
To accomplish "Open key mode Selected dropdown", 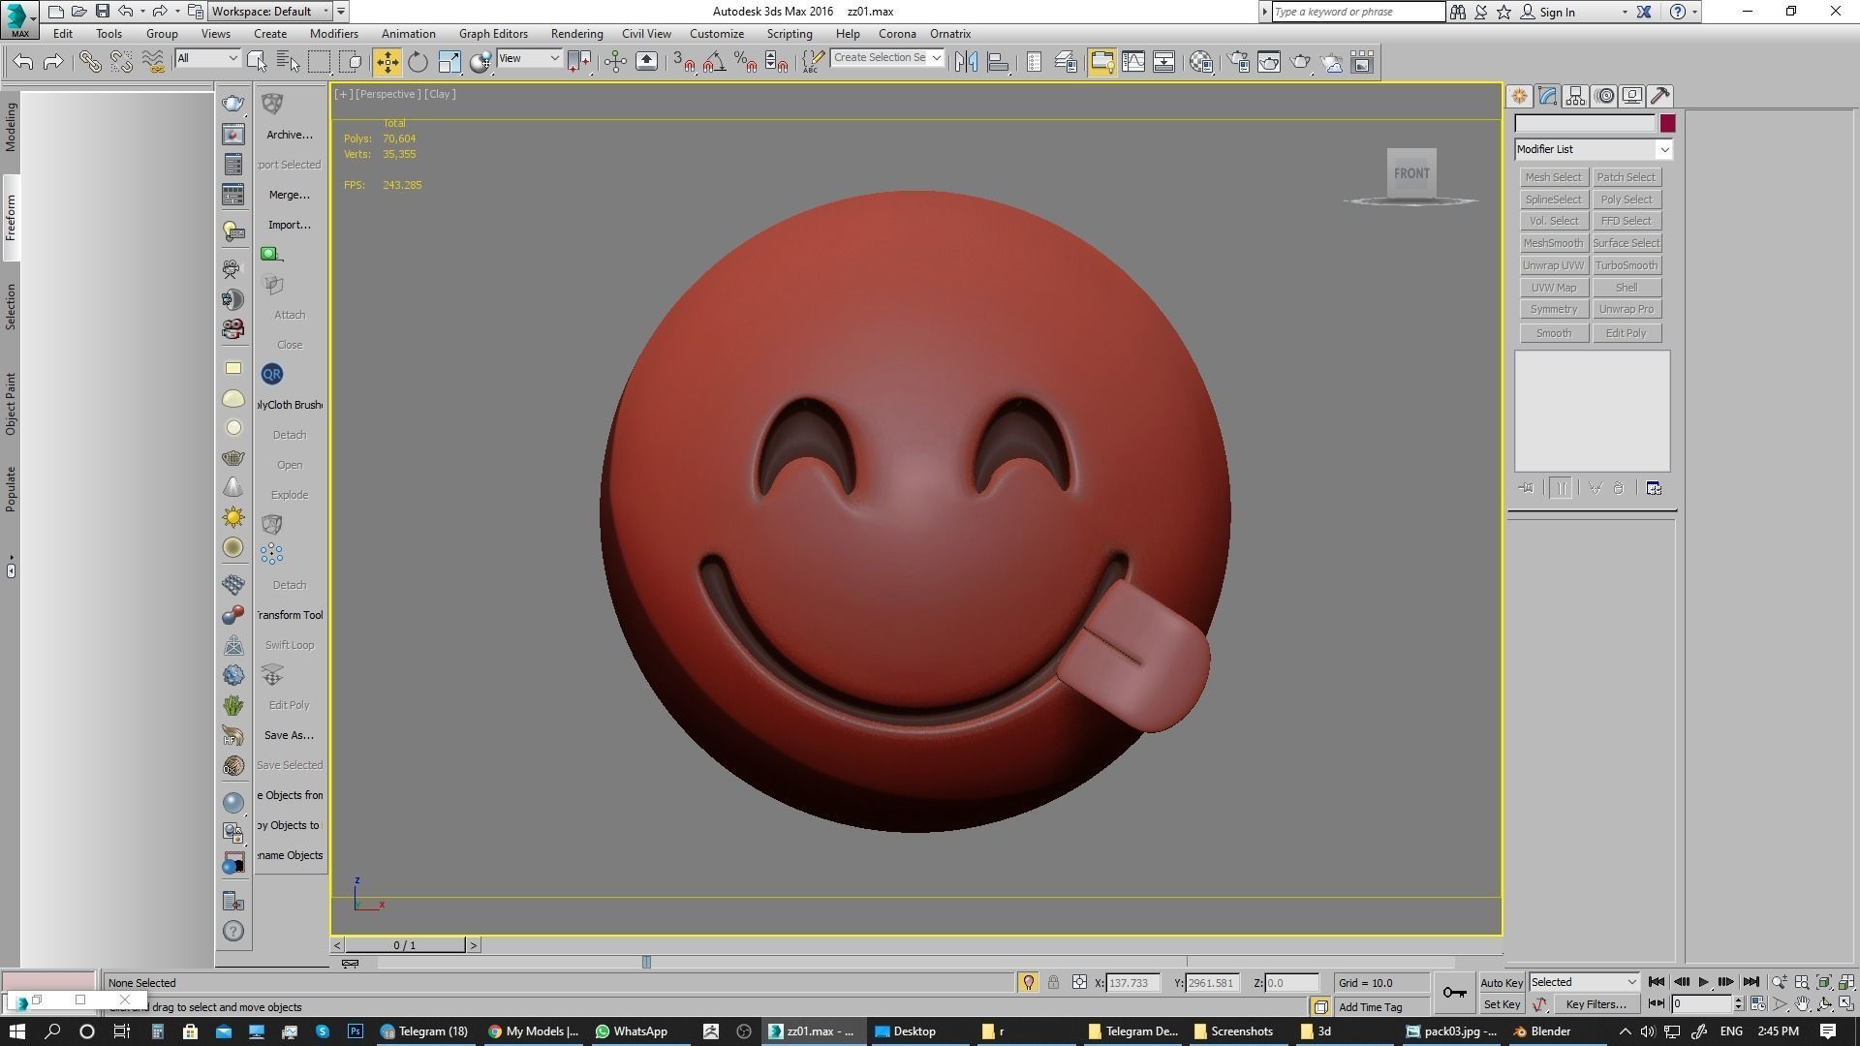I will pos(1584,982).
